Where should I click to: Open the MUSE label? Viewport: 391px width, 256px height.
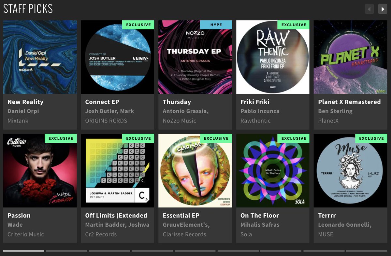(326, 234)
